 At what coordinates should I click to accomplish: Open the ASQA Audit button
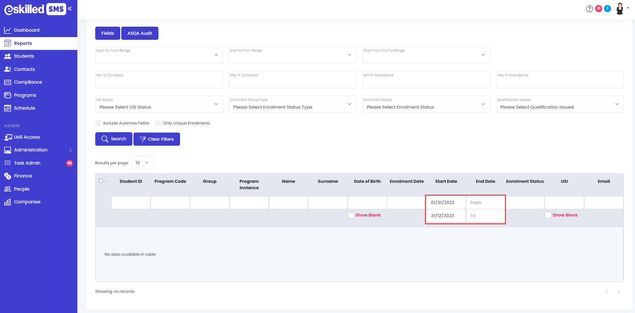(x=140, y=33)
